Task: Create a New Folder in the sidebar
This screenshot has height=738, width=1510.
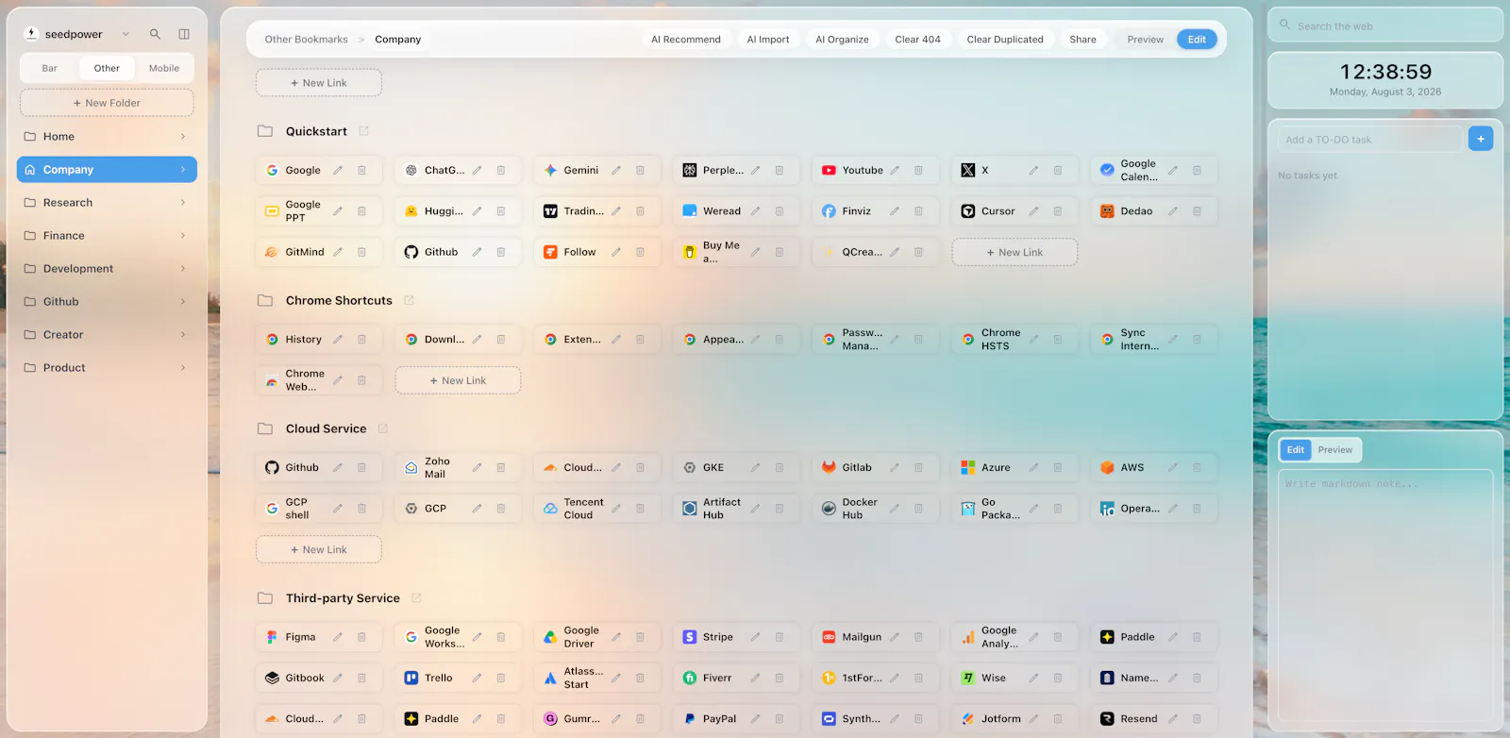Action: (107, 103)
